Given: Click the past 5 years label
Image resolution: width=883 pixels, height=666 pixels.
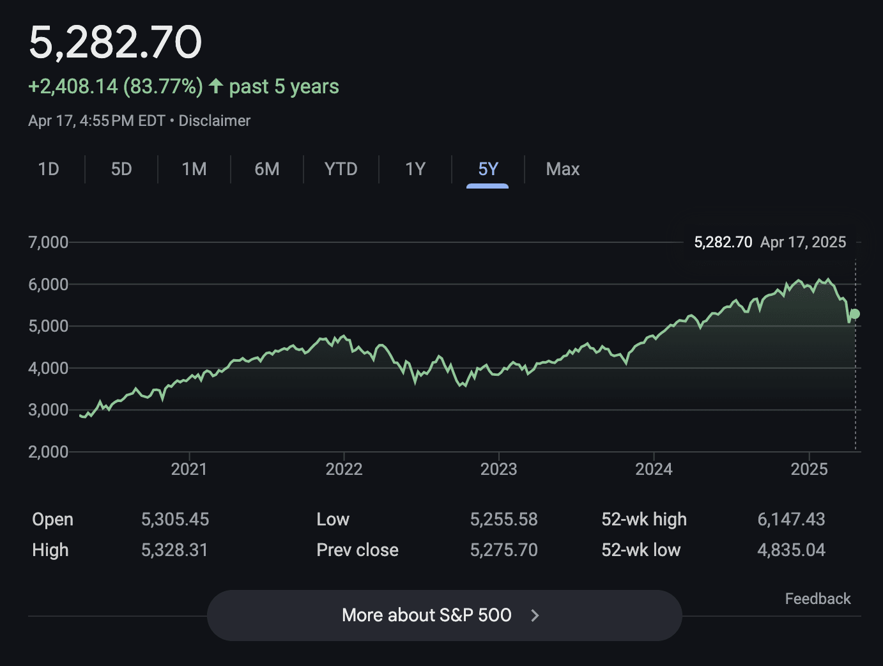Looking at the screenshot, I should point(284,86).
